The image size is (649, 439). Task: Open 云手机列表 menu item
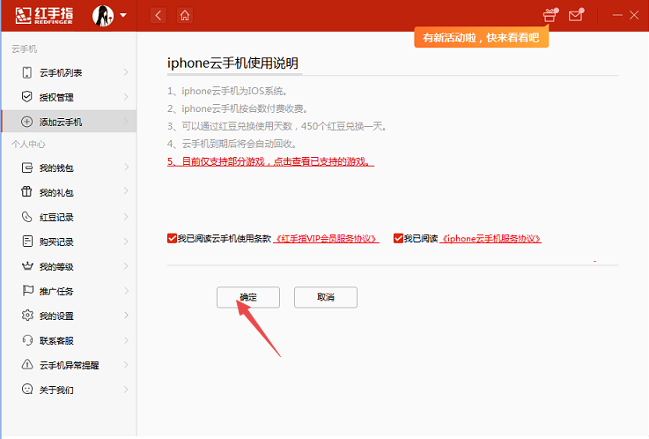(61, 73)
